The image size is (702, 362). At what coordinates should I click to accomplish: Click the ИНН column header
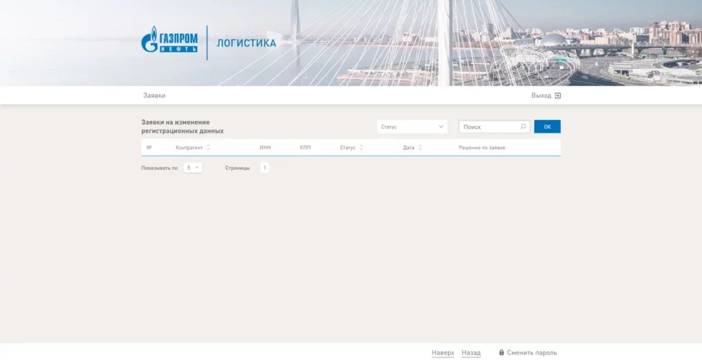[265, 148]
